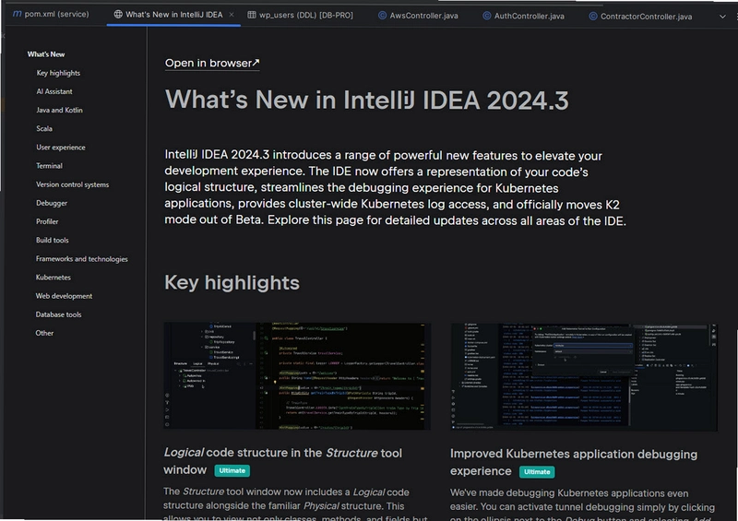The height and width of the screenshot is (521, 738).
Task: Click the What's New in IntelliJ IDEA 2024.3 heading
Action: pos(366,101)
